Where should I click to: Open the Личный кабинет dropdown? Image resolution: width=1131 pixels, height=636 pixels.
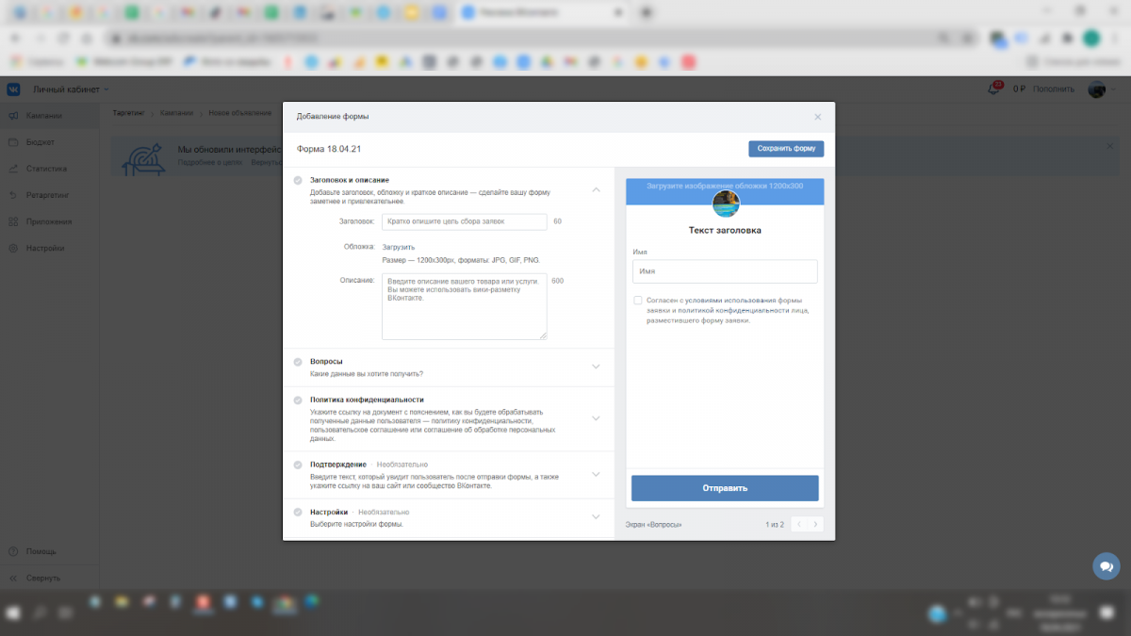tap(71, 90)
